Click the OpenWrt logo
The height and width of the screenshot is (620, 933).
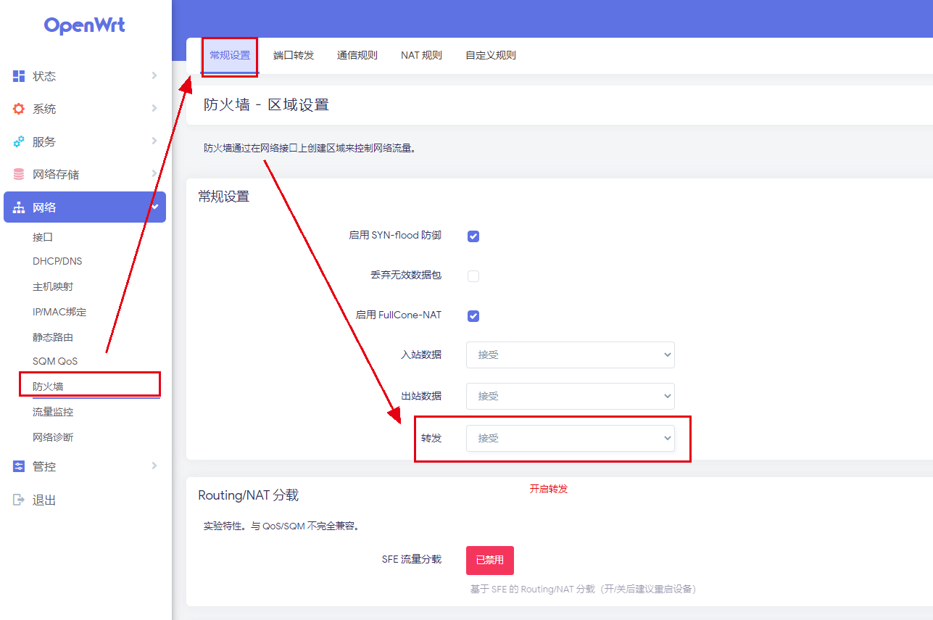85,26
